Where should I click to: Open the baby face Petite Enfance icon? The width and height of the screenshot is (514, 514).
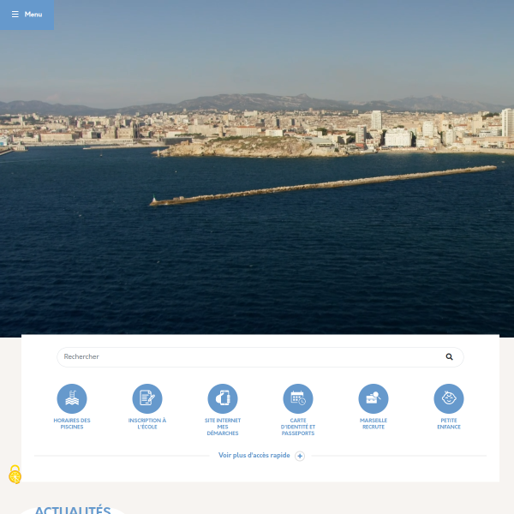click(x=449, y=398)
